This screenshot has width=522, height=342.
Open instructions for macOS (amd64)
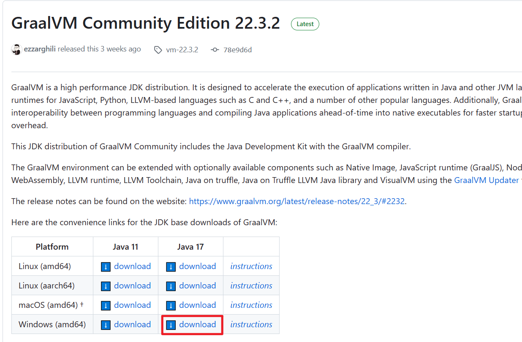pos(251,305)
